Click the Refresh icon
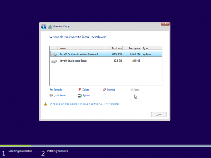 (x=51, y=90)
